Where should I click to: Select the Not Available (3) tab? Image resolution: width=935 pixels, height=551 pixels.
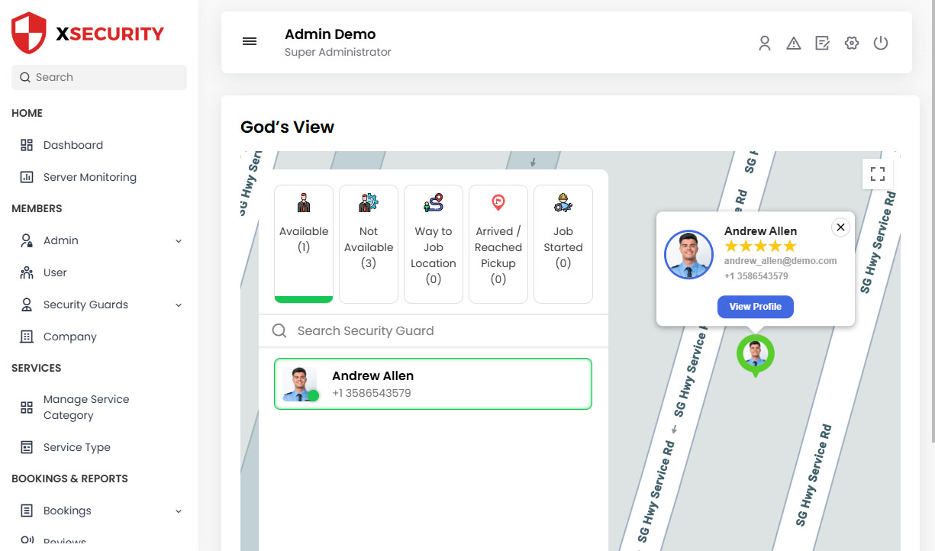(369, 244)
